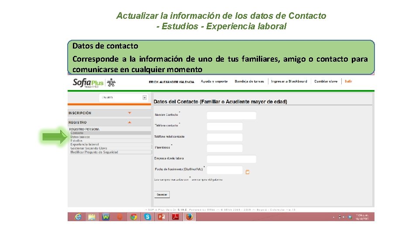Click Ingresar a Blackboard link
Image resolution: width=419 pixels, height=236 pixels.
click(x=289, y=81)
